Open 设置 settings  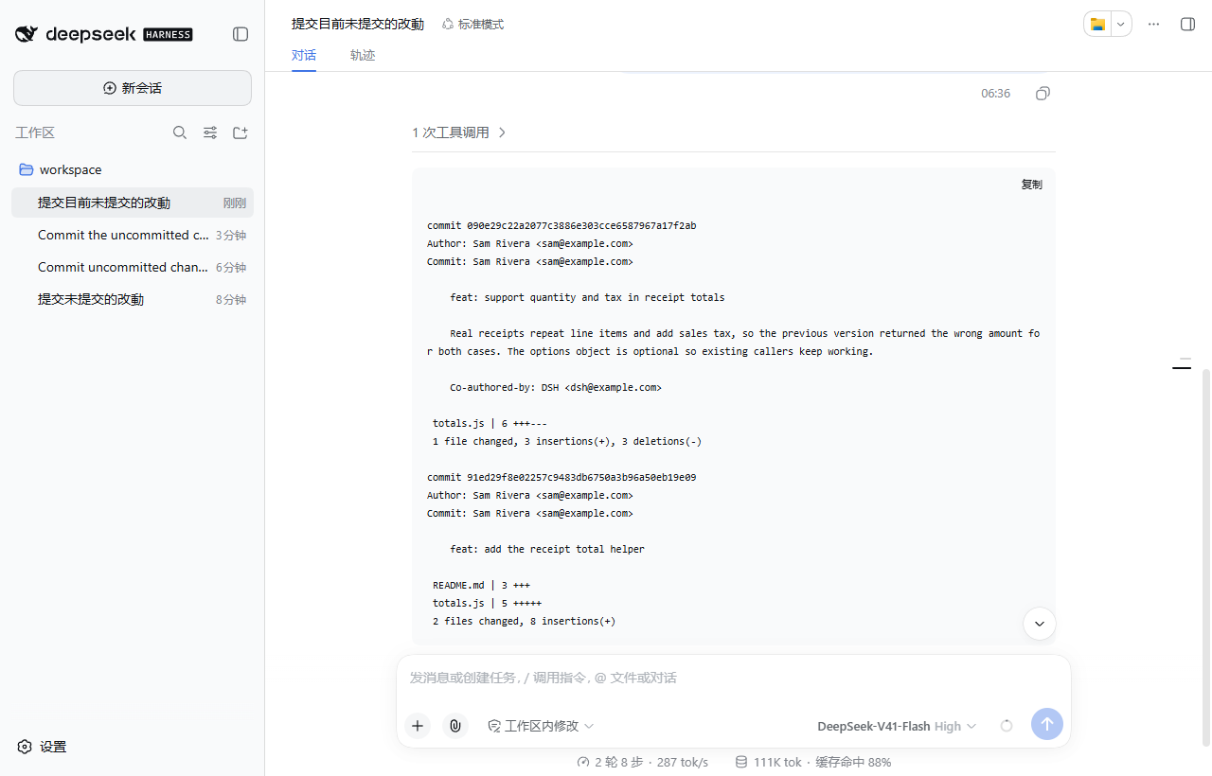click(x=43, y=747)
